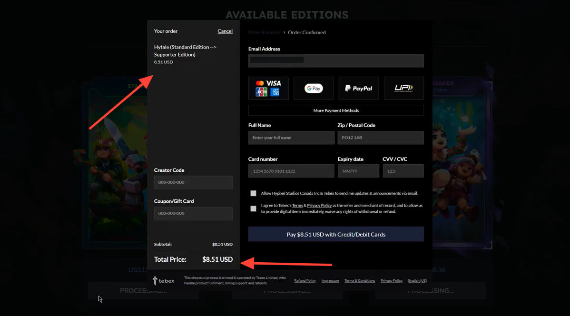Expand More Payment Methods

point(336,110)
